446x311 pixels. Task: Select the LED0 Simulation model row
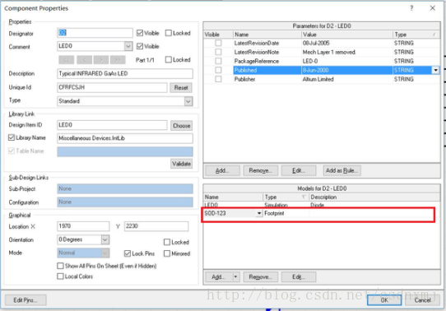point(322,205)
